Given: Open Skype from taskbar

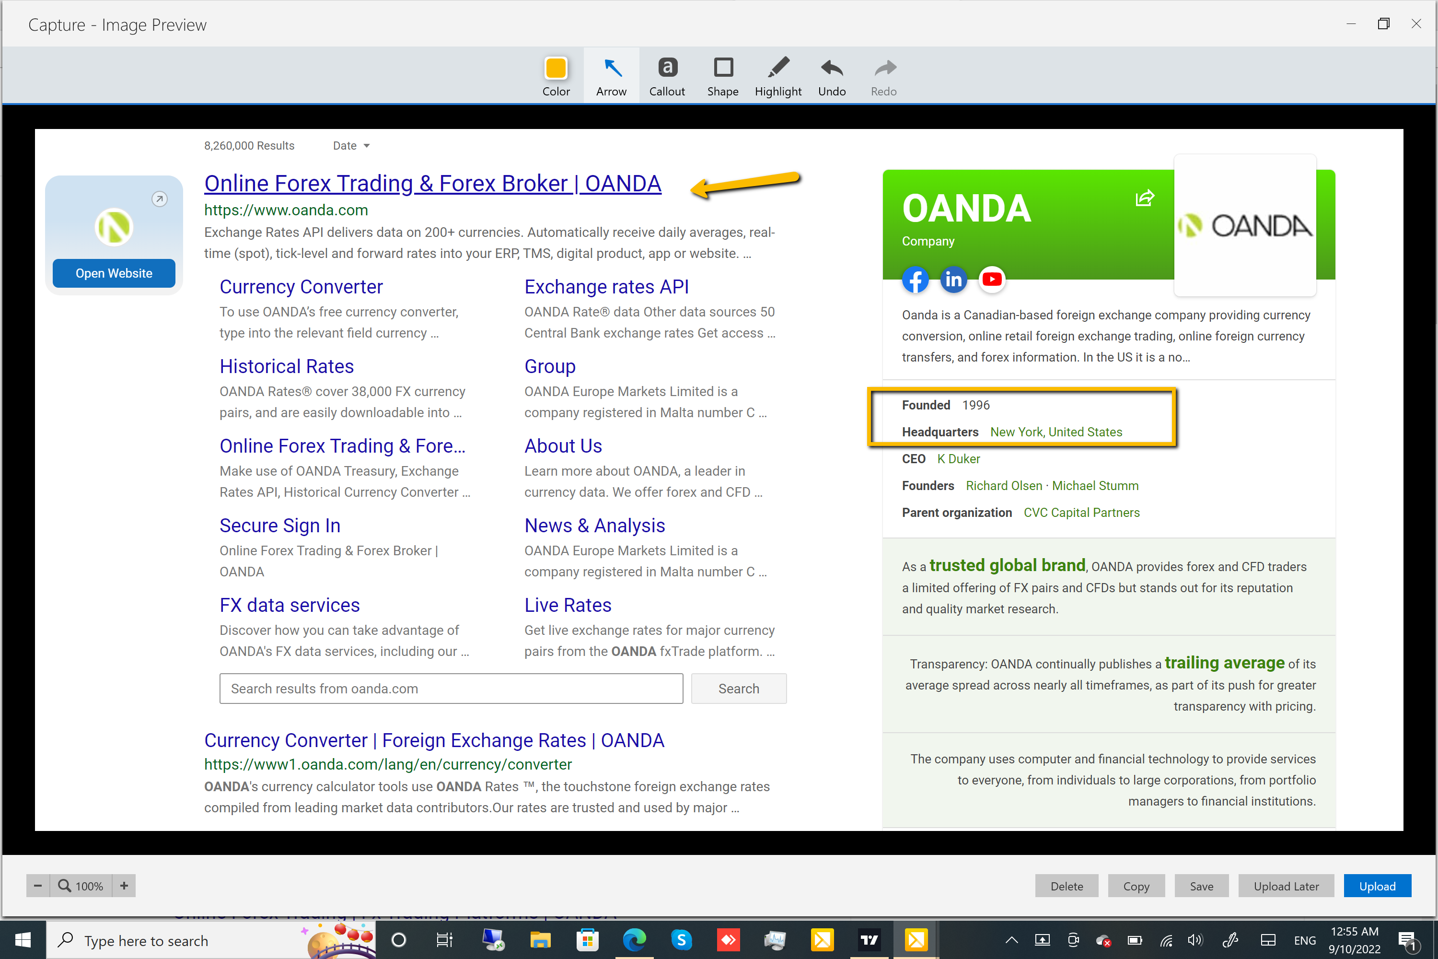Looking at the screenshot, I should tap(681, 940).
